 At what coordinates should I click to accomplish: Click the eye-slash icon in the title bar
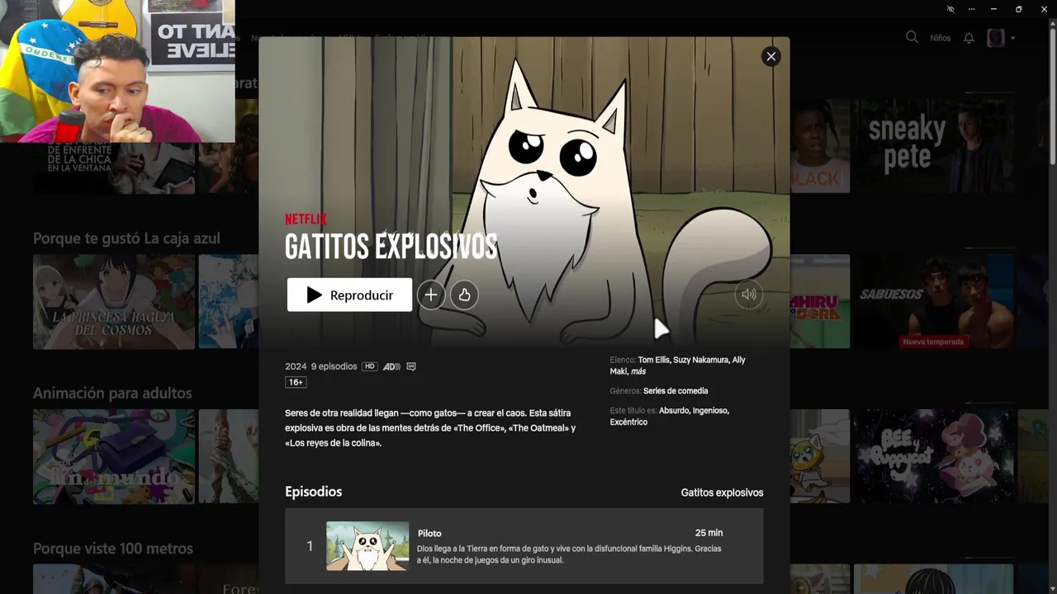tap(950, 9)
